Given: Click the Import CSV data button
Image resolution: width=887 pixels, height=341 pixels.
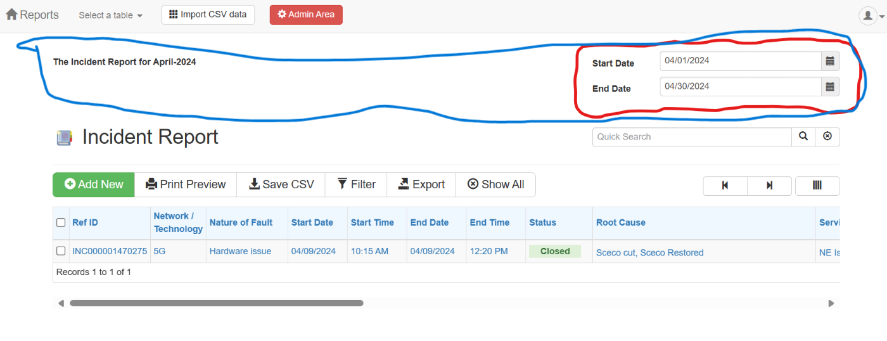Looking at the screenshot, I should coord(208,15).
